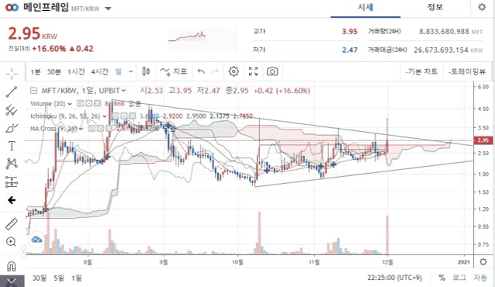The height and width of the screenshot is (287, 495).
Task: Expand the Volume (20) indicator options
Action: tap(70, 104)
